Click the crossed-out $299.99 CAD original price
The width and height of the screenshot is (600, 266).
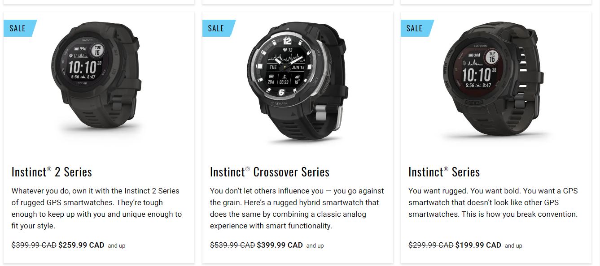coord(431,245)
